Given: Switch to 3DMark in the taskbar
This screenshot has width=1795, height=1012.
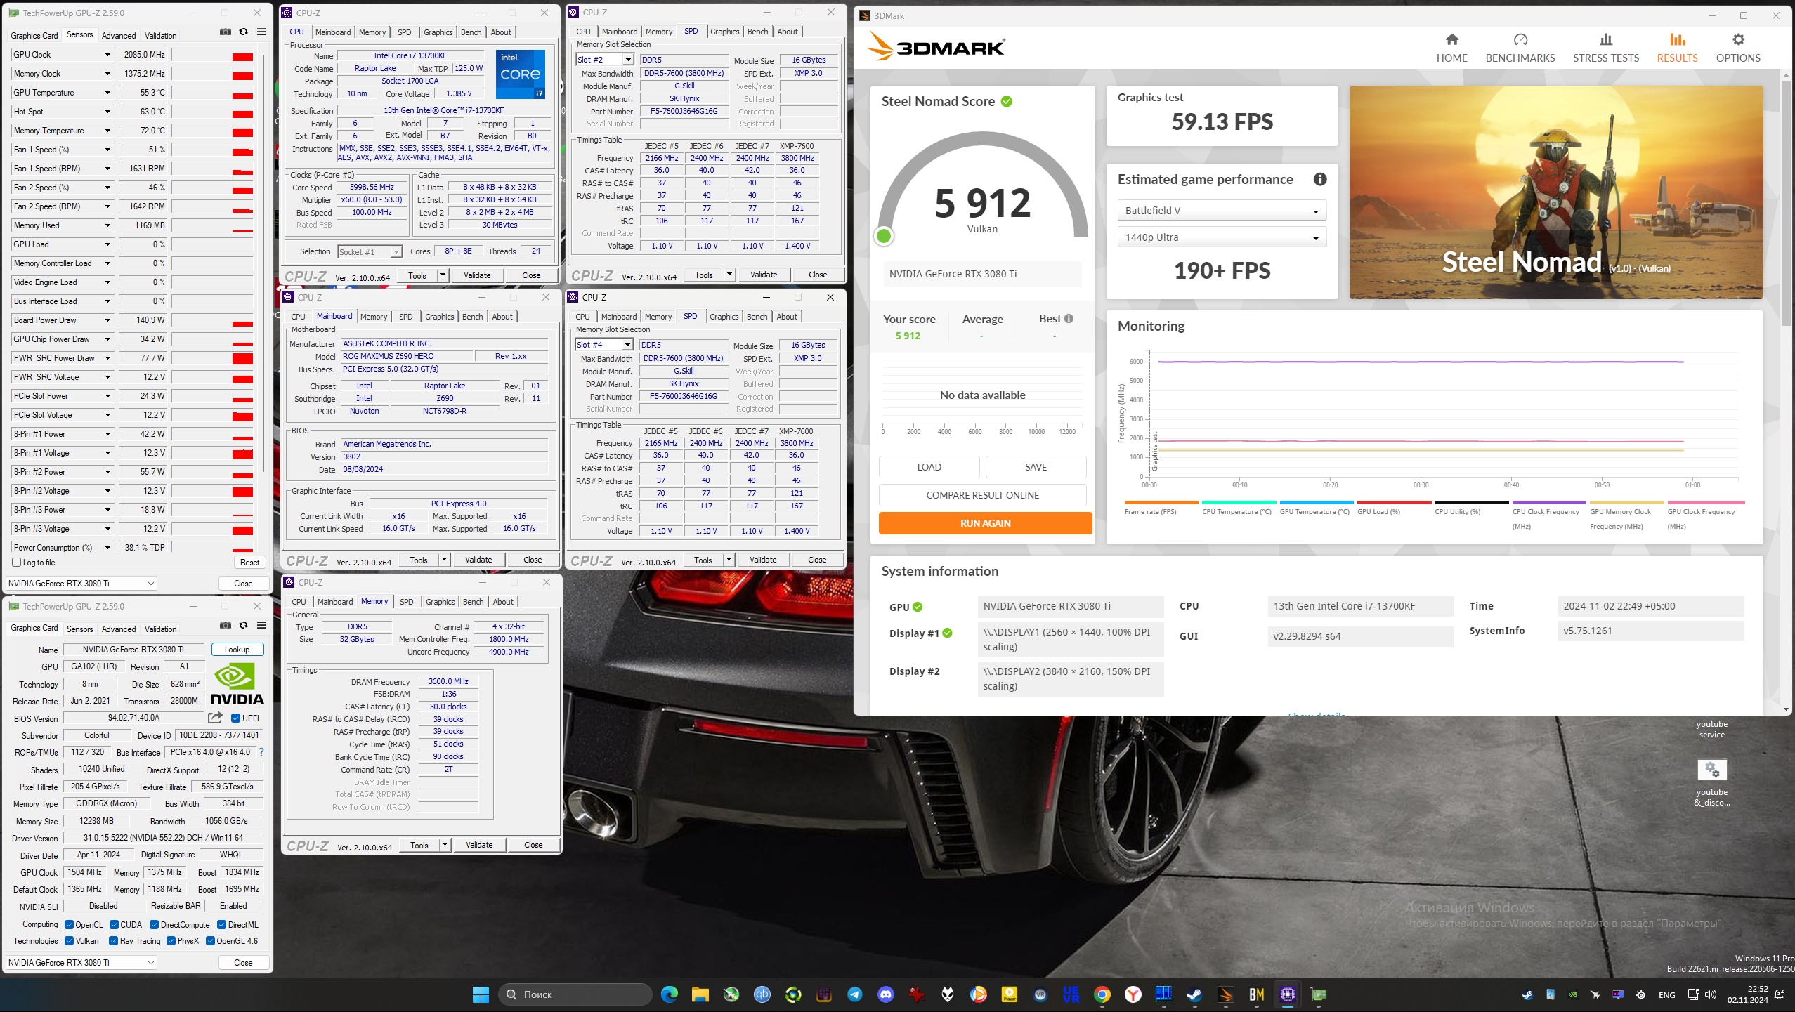Looking at the screenshot, I should click(x=1225, y=994).
